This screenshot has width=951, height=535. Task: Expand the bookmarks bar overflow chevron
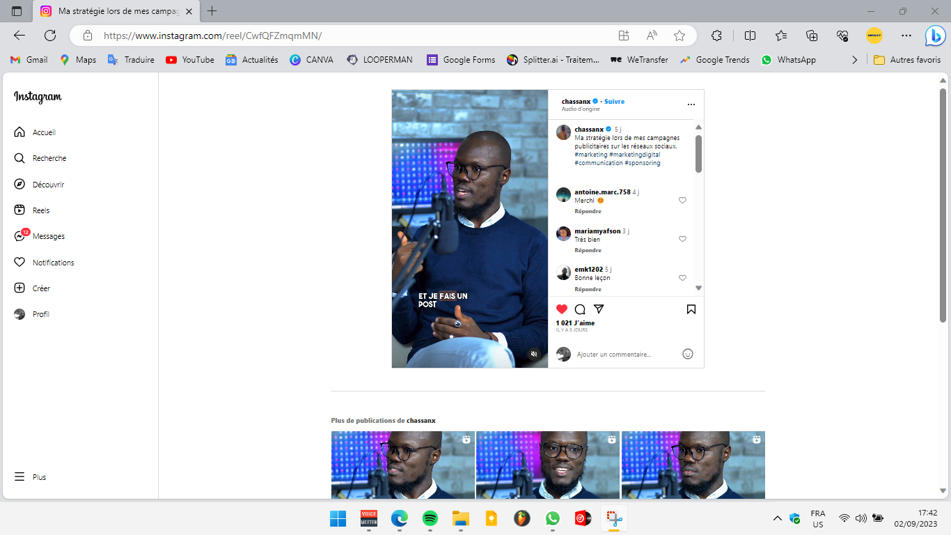pos(855,60)
